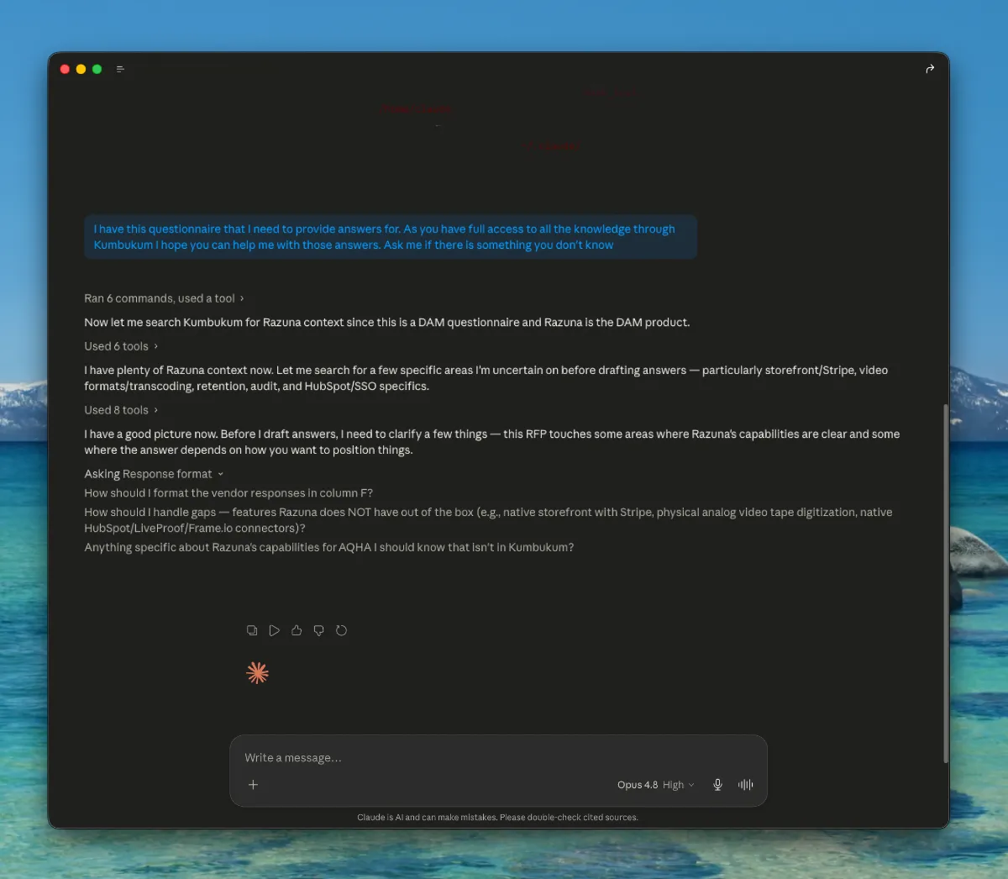Select question about Razuna capabilities for AQHA
The height and width of the screenshot is (879, 1008).
329,547
